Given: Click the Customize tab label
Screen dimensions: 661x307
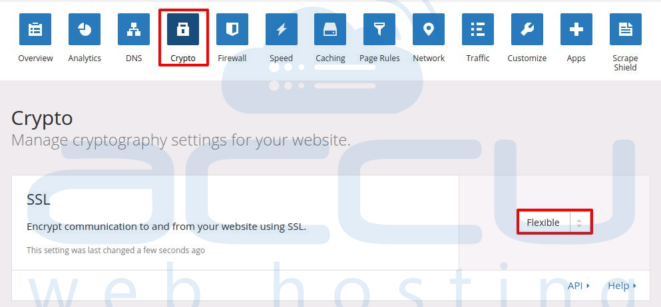Looking at the screenshot, I should [x=527, y=58].
